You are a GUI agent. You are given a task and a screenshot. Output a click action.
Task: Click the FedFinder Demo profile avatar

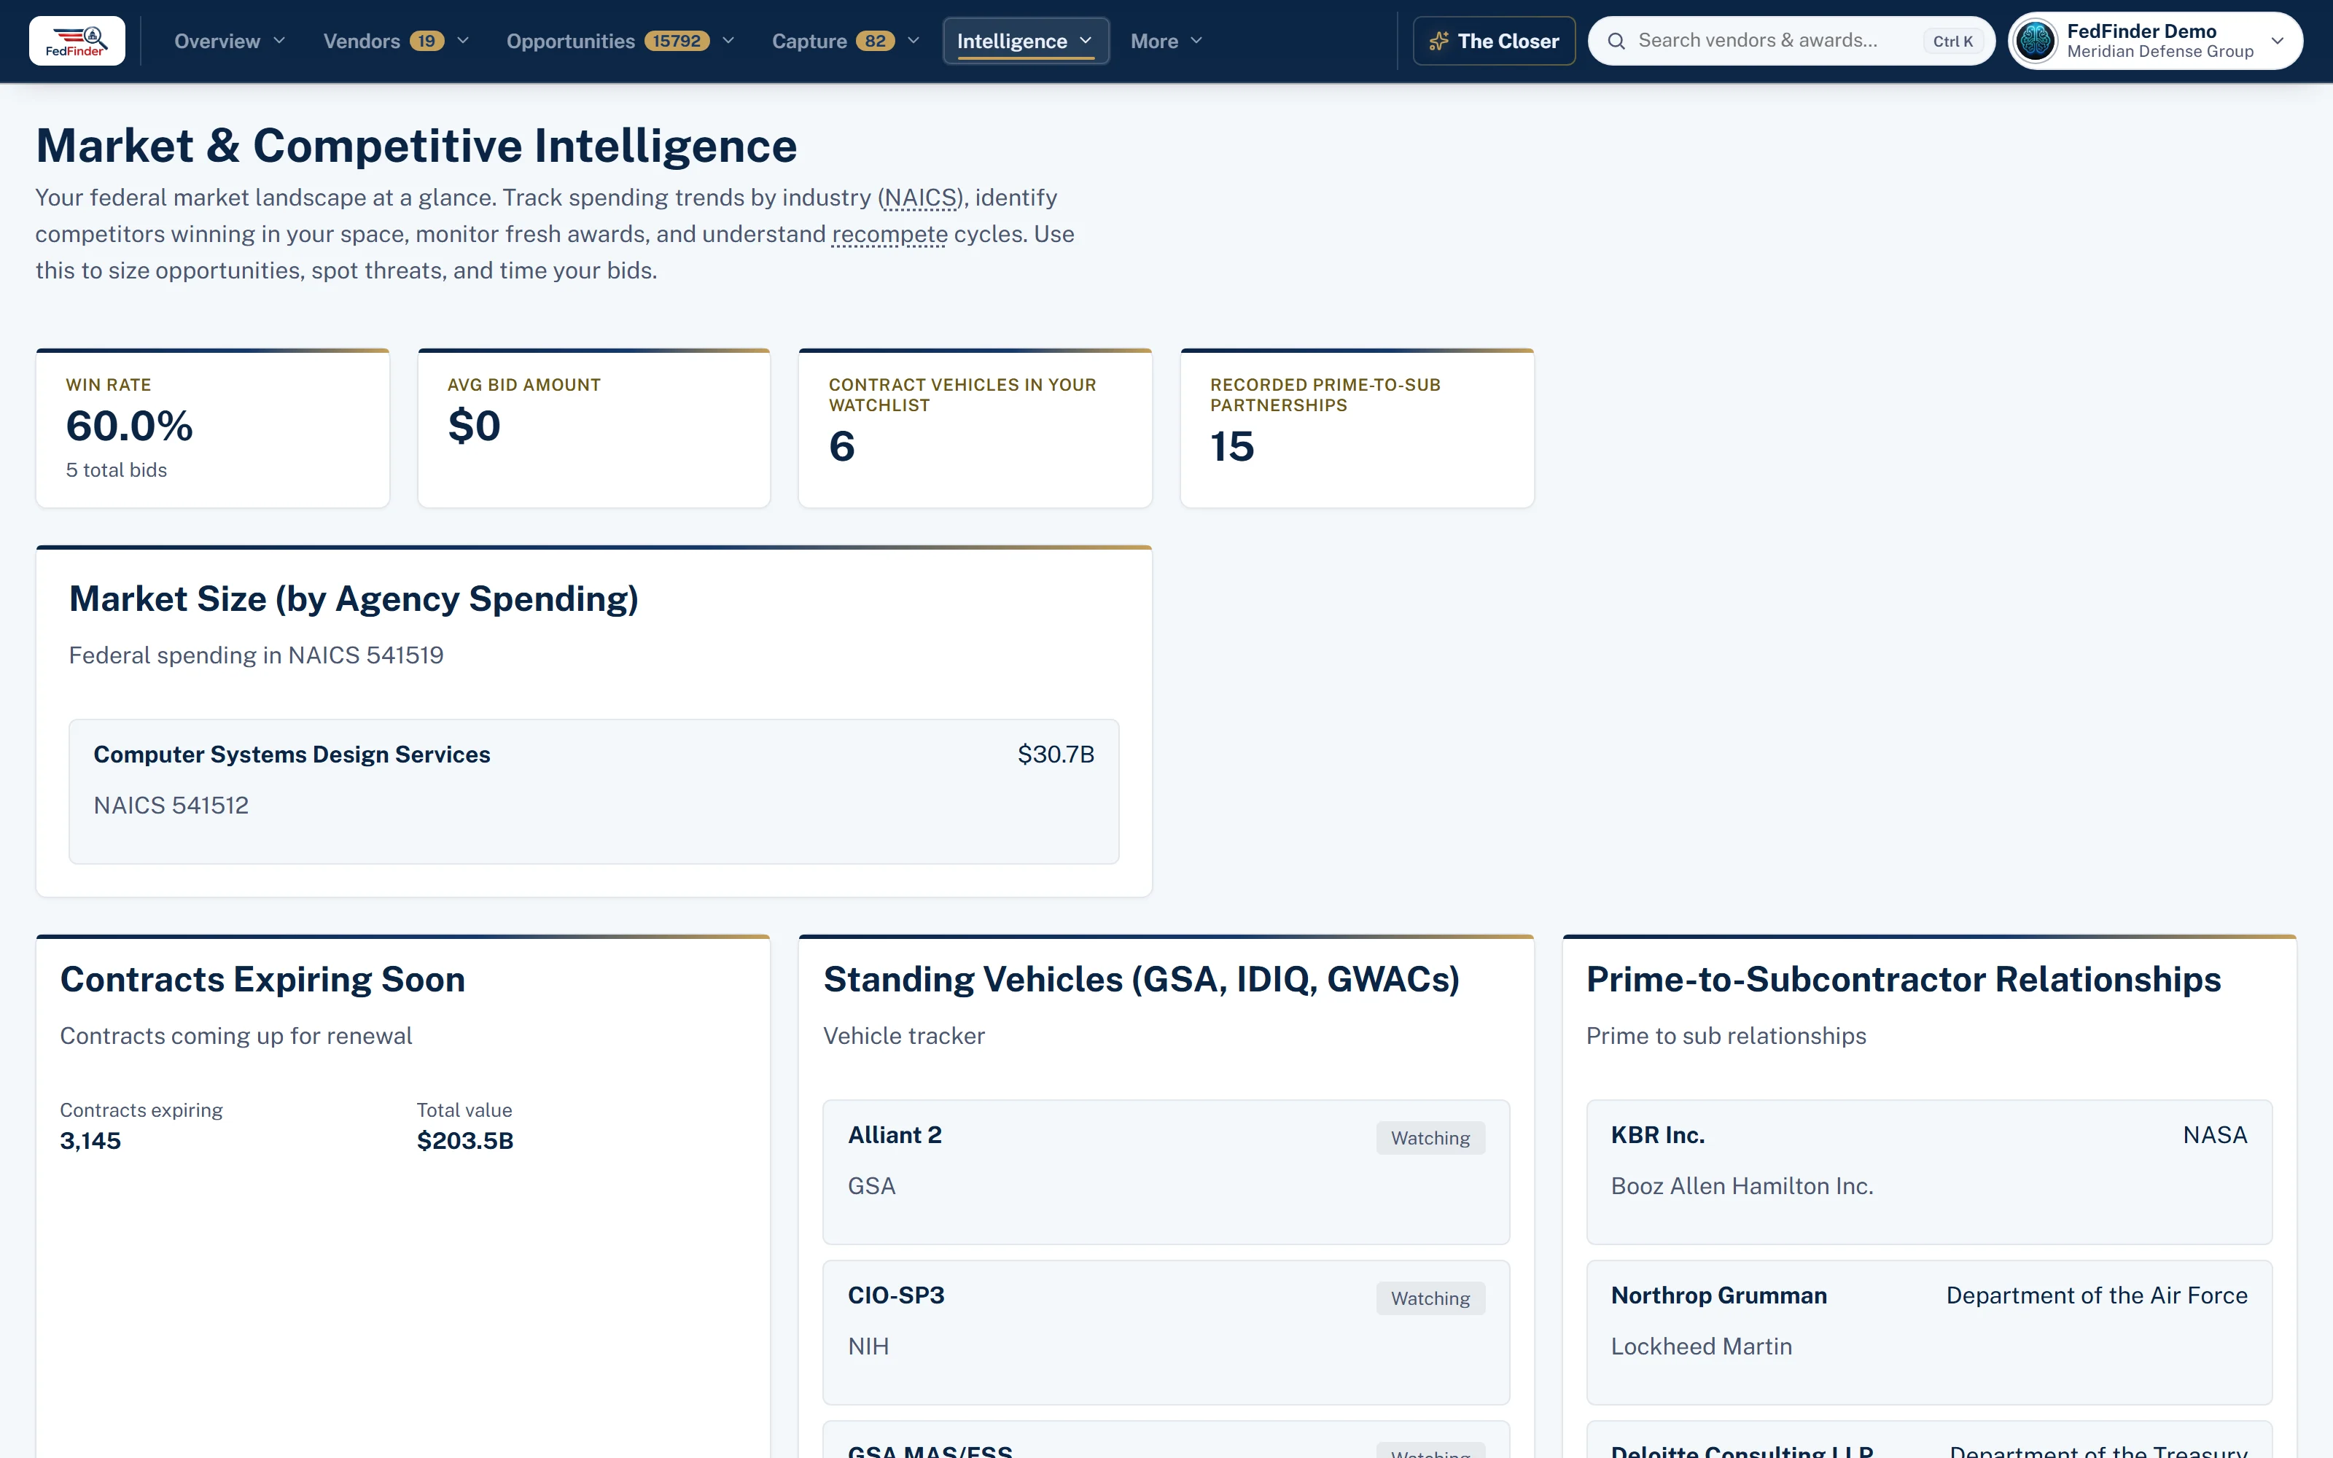[2036, 41]
